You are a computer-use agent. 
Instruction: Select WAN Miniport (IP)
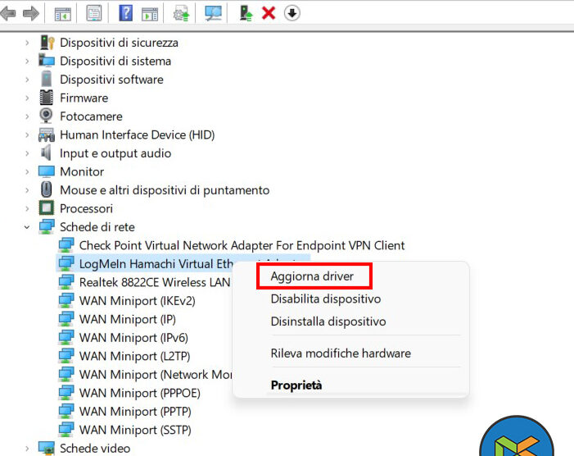point(128,319)
